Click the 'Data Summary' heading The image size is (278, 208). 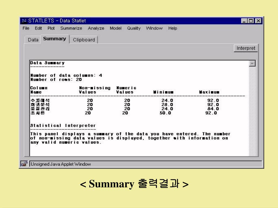point(47,63)
